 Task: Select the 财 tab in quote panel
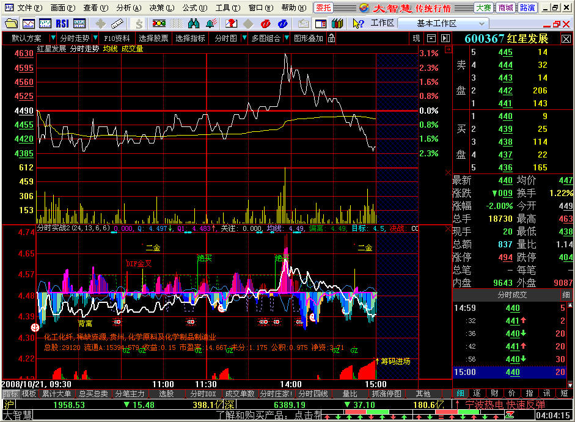(x=494, y=393)
